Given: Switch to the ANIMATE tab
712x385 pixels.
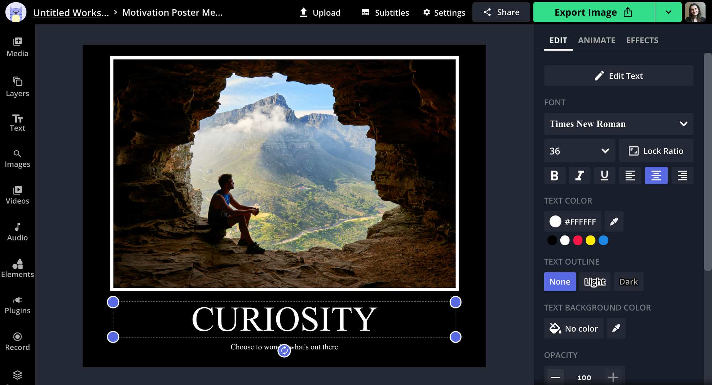Looking at the screenshot, I should coord(596,41).
